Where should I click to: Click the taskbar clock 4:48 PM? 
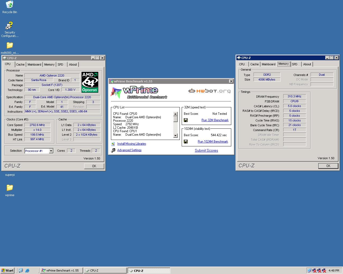click(x=334, y=271)
